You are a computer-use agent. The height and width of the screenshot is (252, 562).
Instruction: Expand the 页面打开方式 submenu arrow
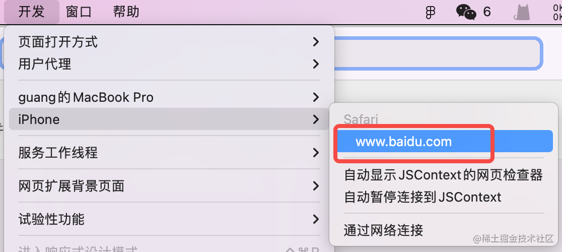point(316,42)
